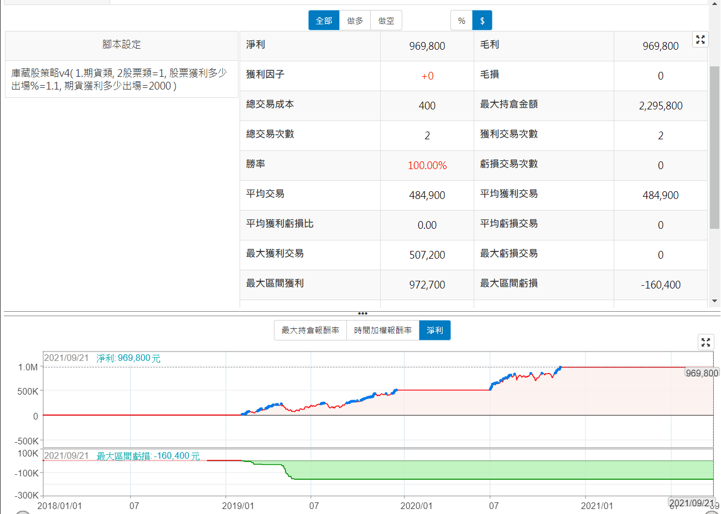Switch to 做空 short trades filter

386,20
